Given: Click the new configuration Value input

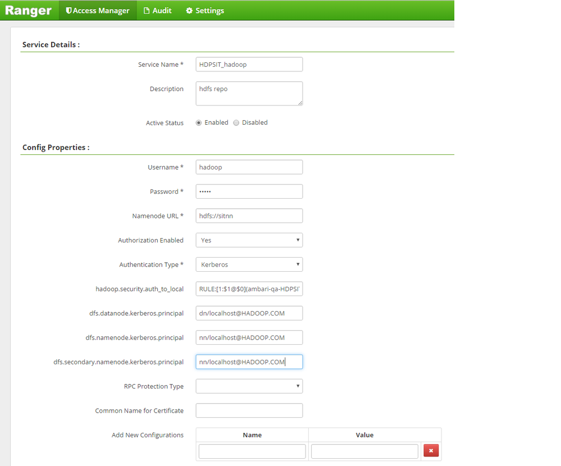Looking at the screenshot, I should pos(364,451).
